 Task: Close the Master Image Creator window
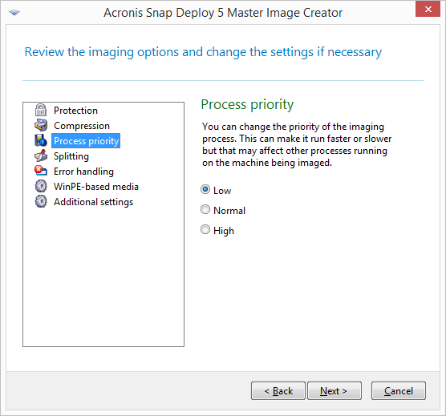[428, 9]
